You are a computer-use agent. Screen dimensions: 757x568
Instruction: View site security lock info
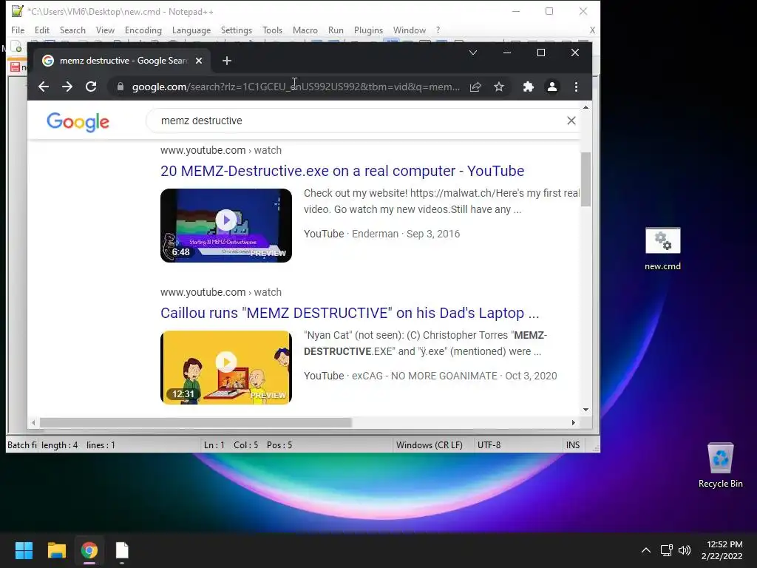pos(120,87)
